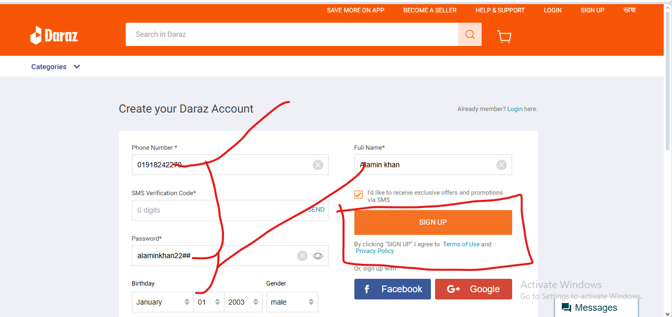Click into the Phone Number input field
Screen dimensions: 672x317
pyautogui.click(x=230, y=165)
